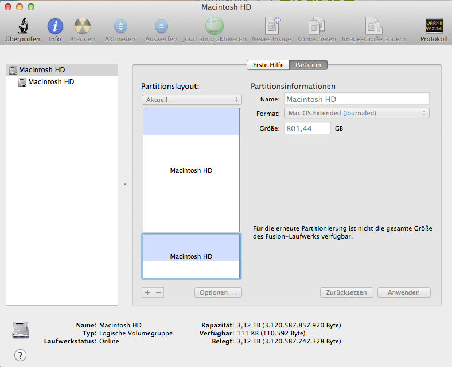This screenshot has height=367, width=452.
Task: Switch to the Partition tab
Action: click(308, 65)
